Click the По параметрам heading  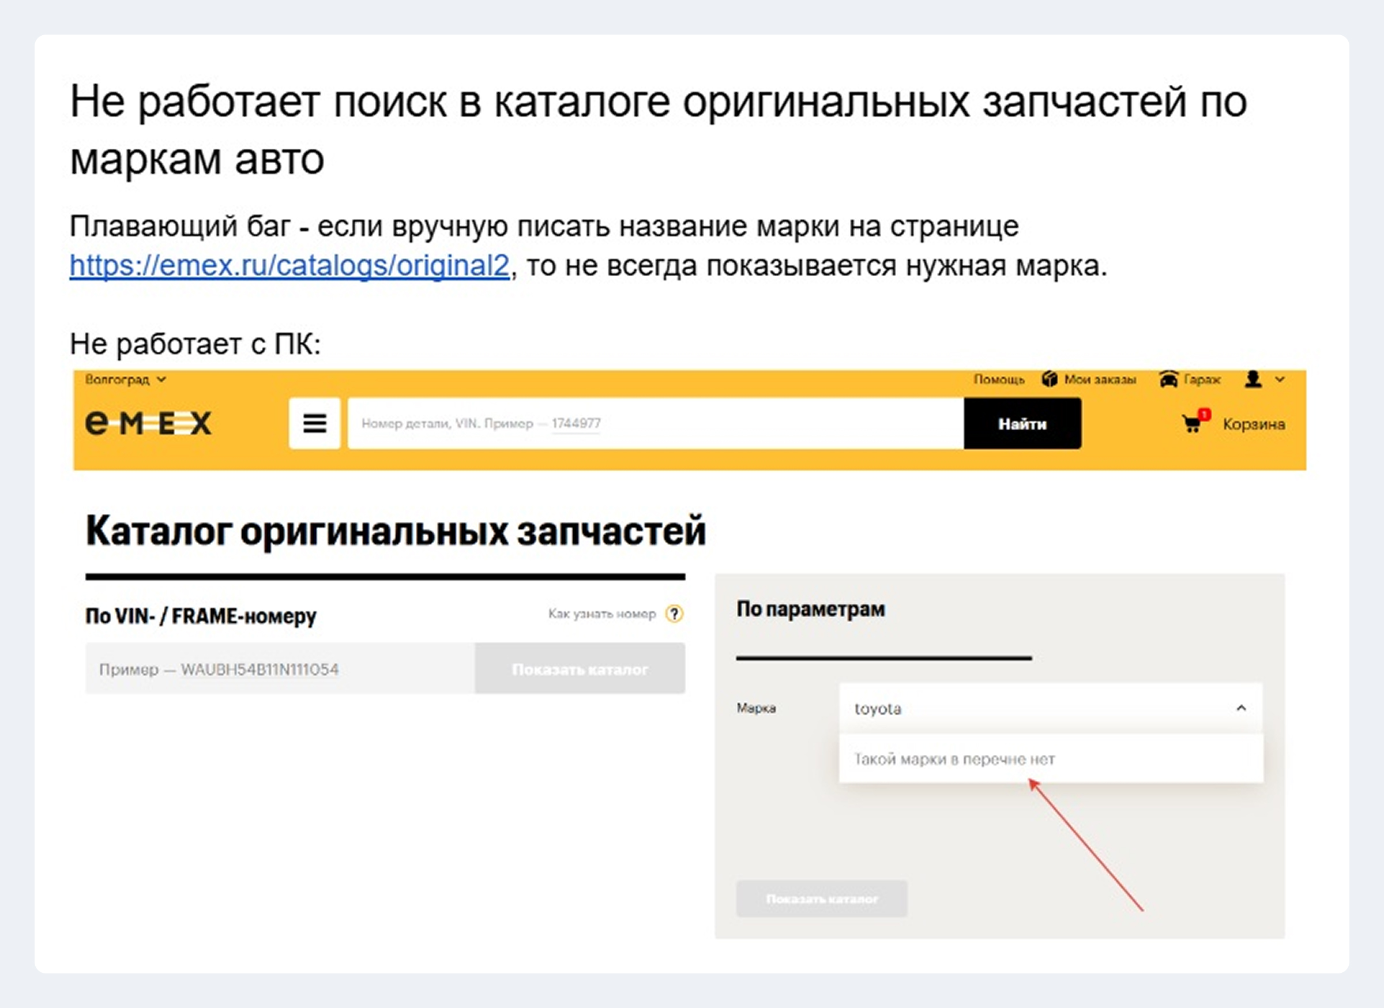(810, 609)
